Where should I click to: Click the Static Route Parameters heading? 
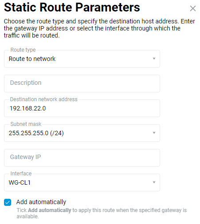(72, 8)
